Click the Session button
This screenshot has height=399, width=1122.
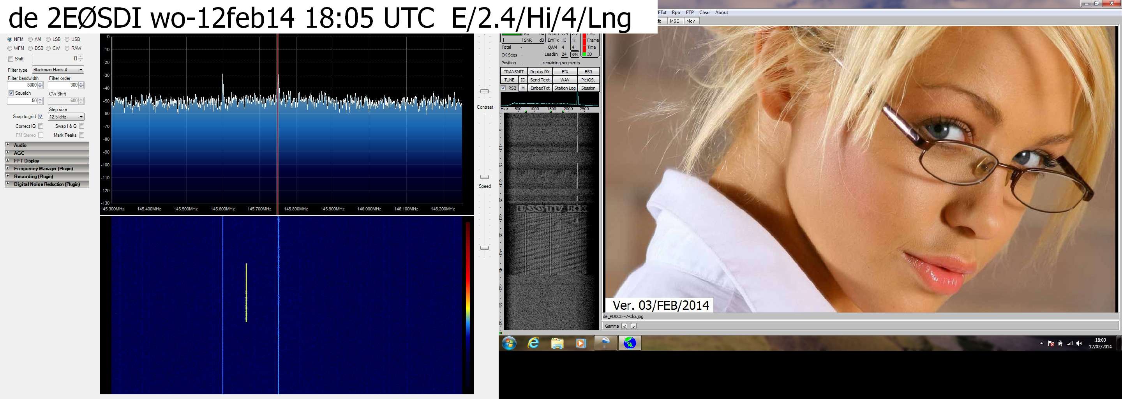pos(588,88)
